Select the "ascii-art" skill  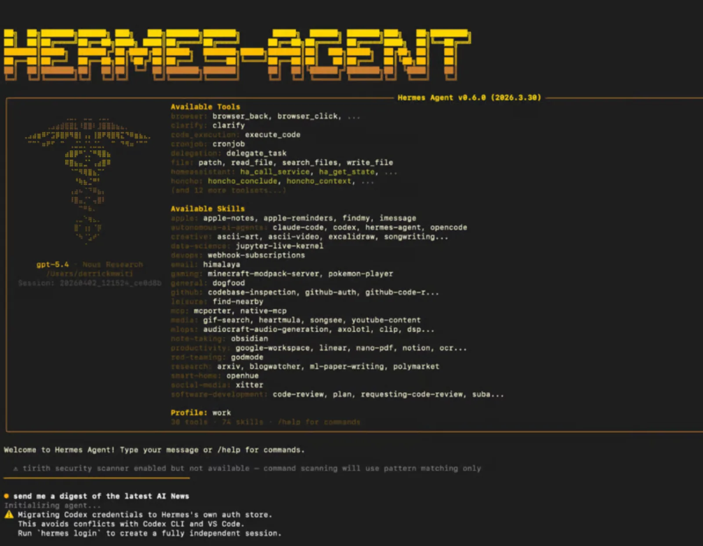(x=238, y=236)
